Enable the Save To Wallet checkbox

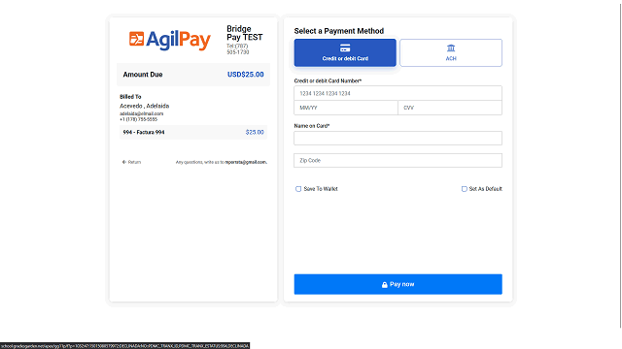(x=298, y=189)
